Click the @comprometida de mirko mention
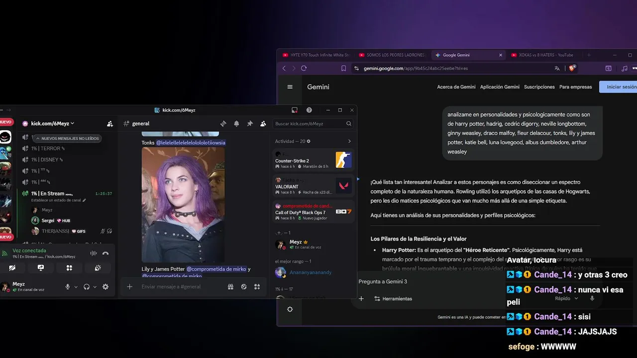 click(x=216, y=269)
